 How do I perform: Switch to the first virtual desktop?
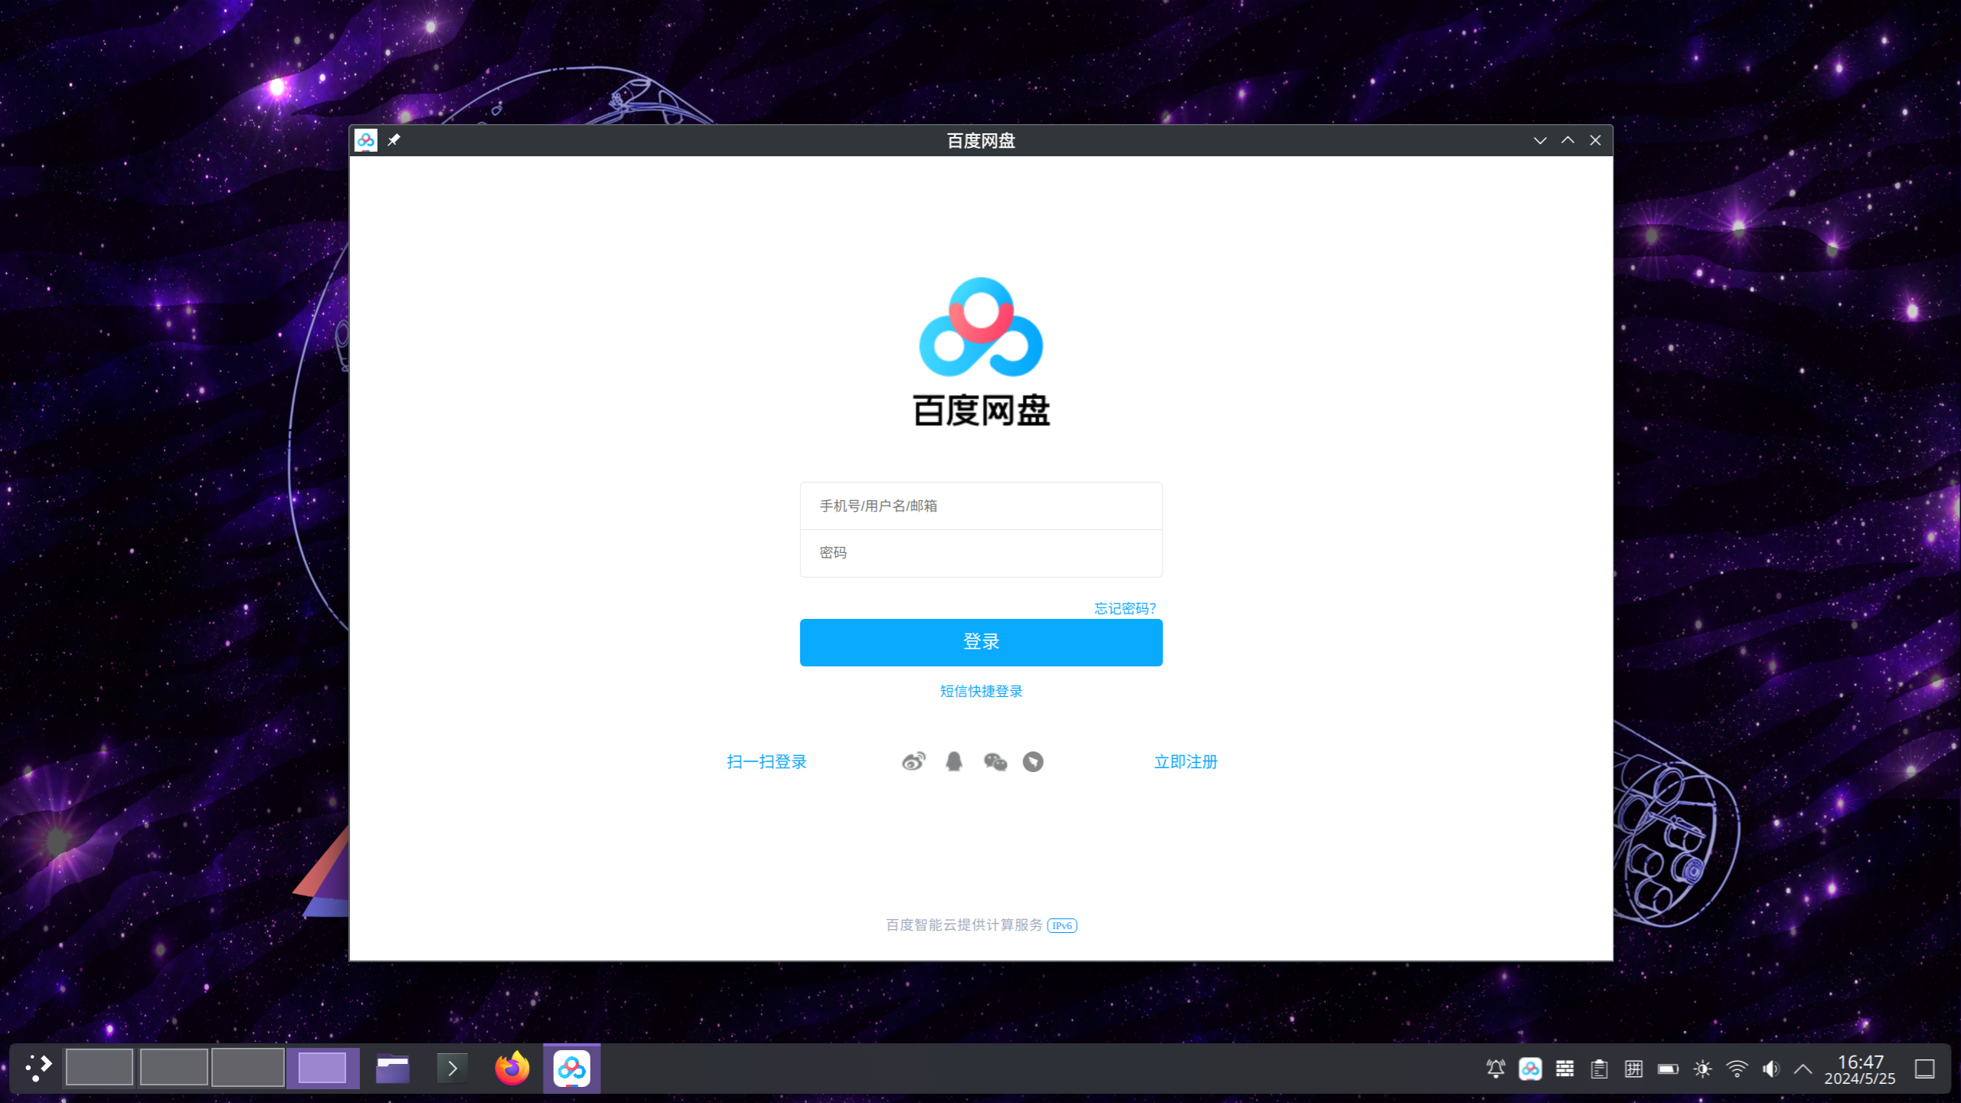coord(100,1068)
